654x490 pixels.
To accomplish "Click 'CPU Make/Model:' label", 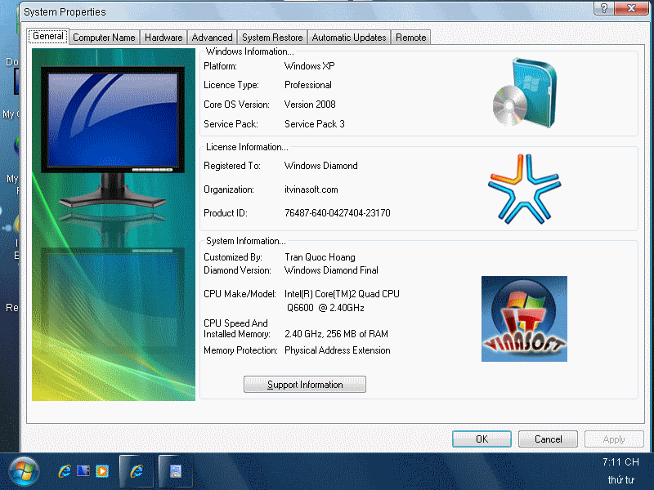I will (x=240, y=294).
